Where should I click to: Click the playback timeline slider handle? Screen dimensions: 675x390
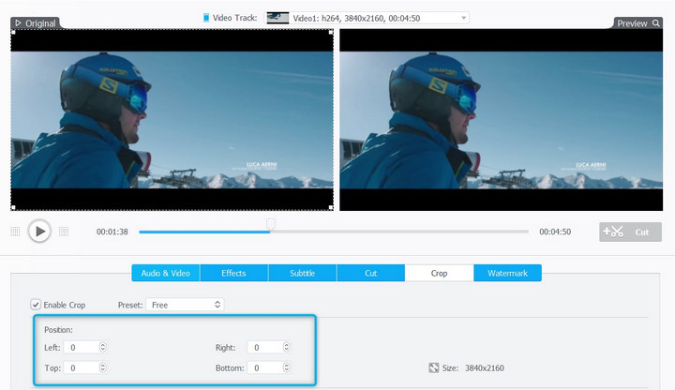(x=271, y=225)
